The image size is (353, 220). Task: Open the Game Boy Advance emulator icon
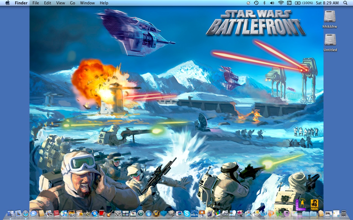179,213
